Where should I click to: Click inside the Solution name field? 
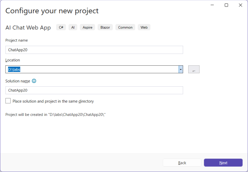(x=94, y=90)
